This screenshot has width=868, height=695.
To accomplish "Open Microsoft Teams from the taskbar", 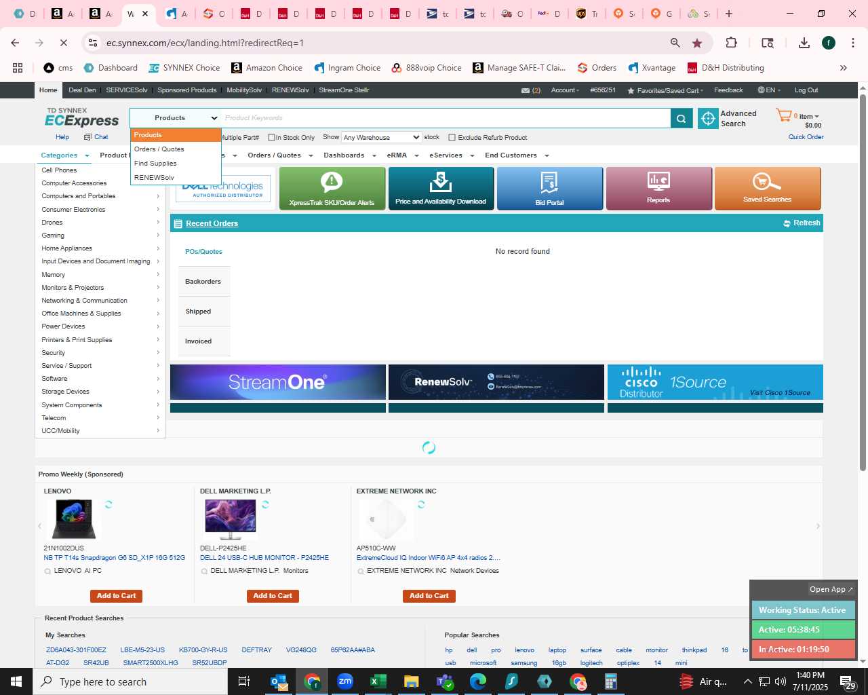I will pos(444,681).
